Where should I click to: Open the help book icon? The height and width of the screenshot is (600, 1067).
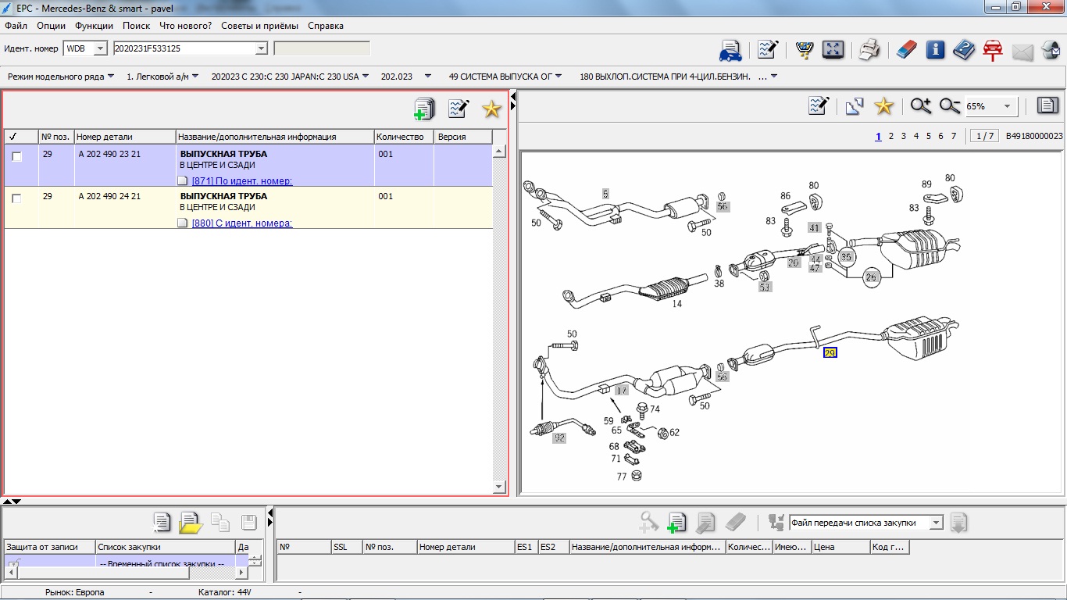(964, 50)
